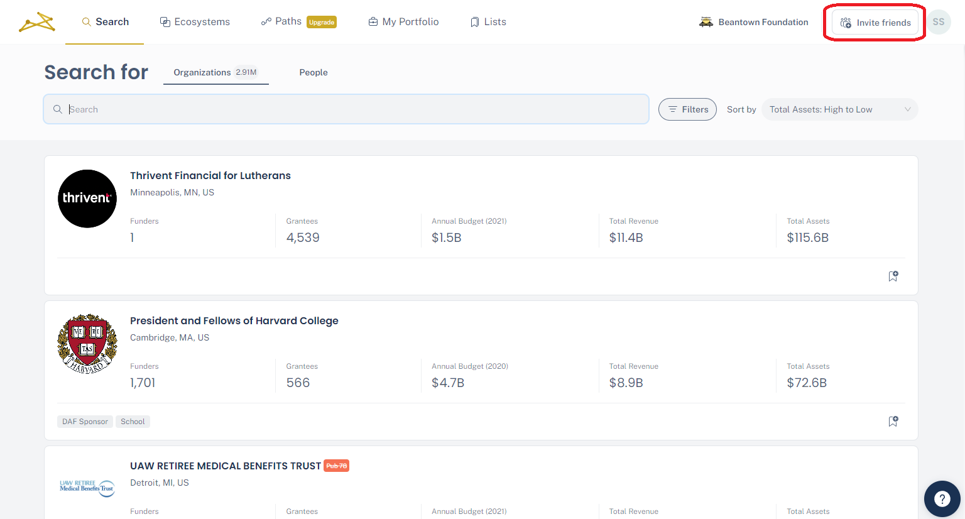Open the help question mark button

[x=942, y=499]
